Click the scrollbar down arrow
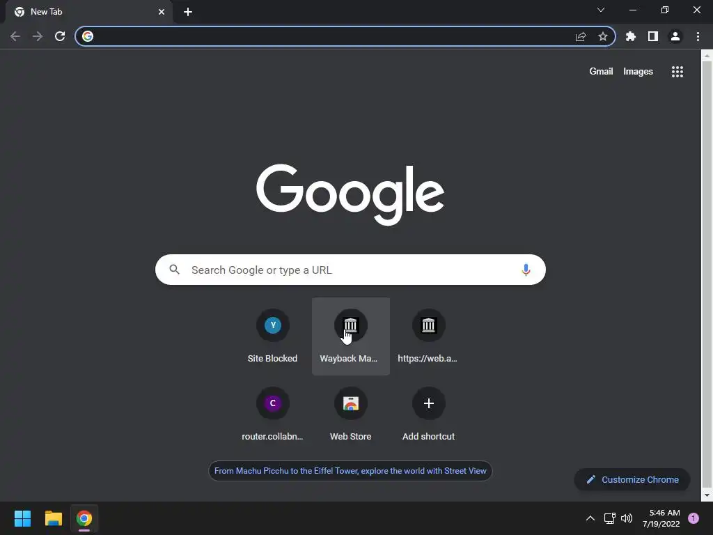Screen dimensions: 713x535 pos(707,495)
